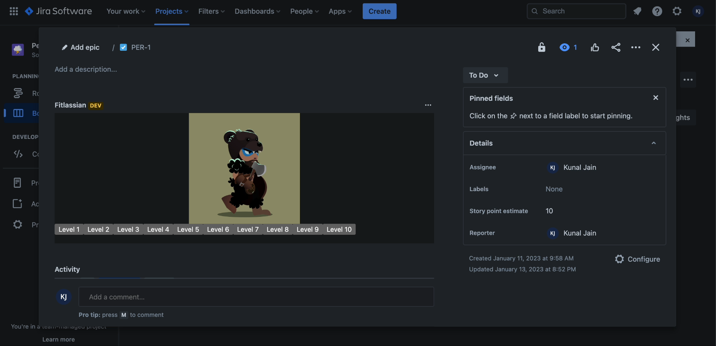The width and height of the screenshot is (716, 346).
Task: Click the KJ reporter avatar
Action: click(552, 233)
